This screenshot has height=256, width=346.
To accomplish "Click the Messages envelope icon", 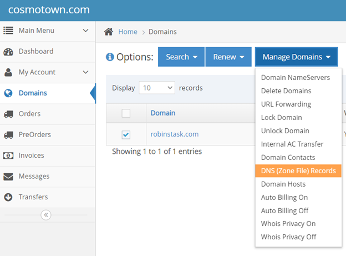I will point(8,177).
